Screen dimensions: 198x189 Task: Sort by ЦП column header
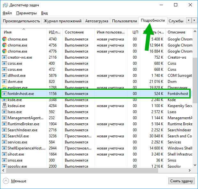click(134, 32)
